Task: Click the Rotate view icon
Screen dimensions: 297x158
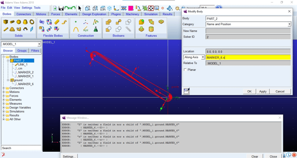Action: [x=169, y=8]
